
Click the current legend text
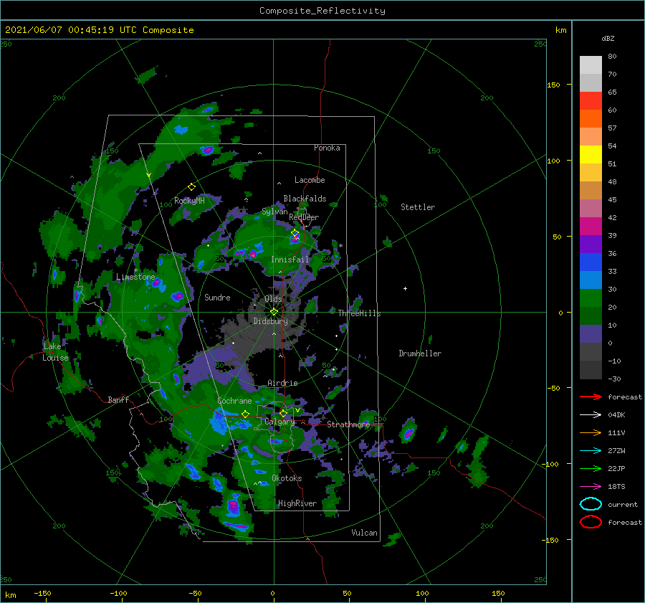pos(623,504)
